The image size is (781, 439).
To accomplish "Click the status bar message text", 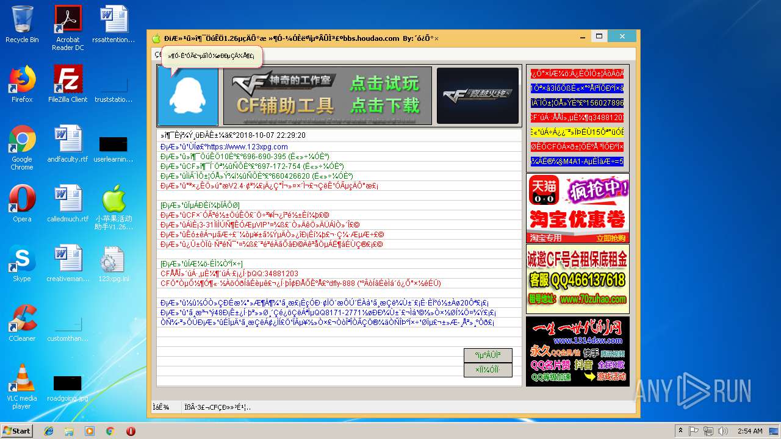I will (x=217, y=407).
